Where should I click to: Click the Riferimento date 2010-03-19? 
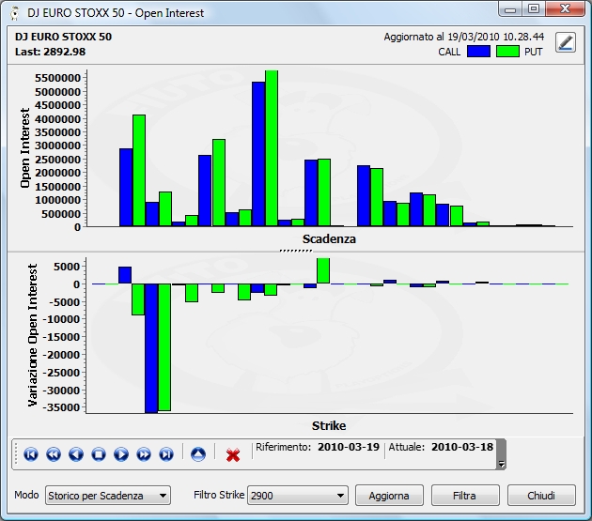pyautogui.click(x=349, y=447)
